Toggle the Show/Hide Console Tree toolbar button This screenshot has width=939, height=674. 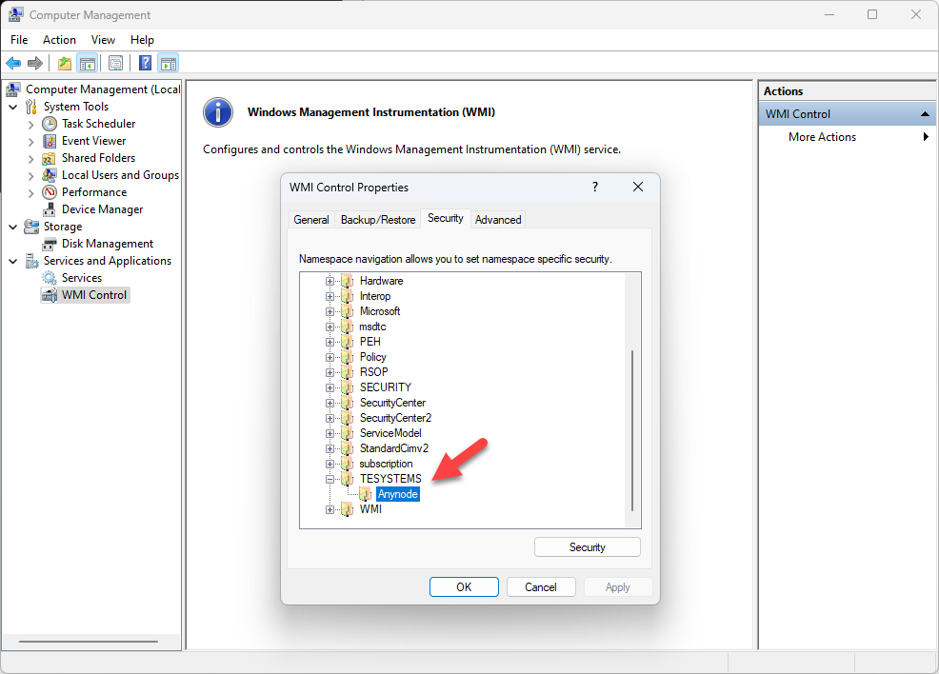tap(87, 63)
